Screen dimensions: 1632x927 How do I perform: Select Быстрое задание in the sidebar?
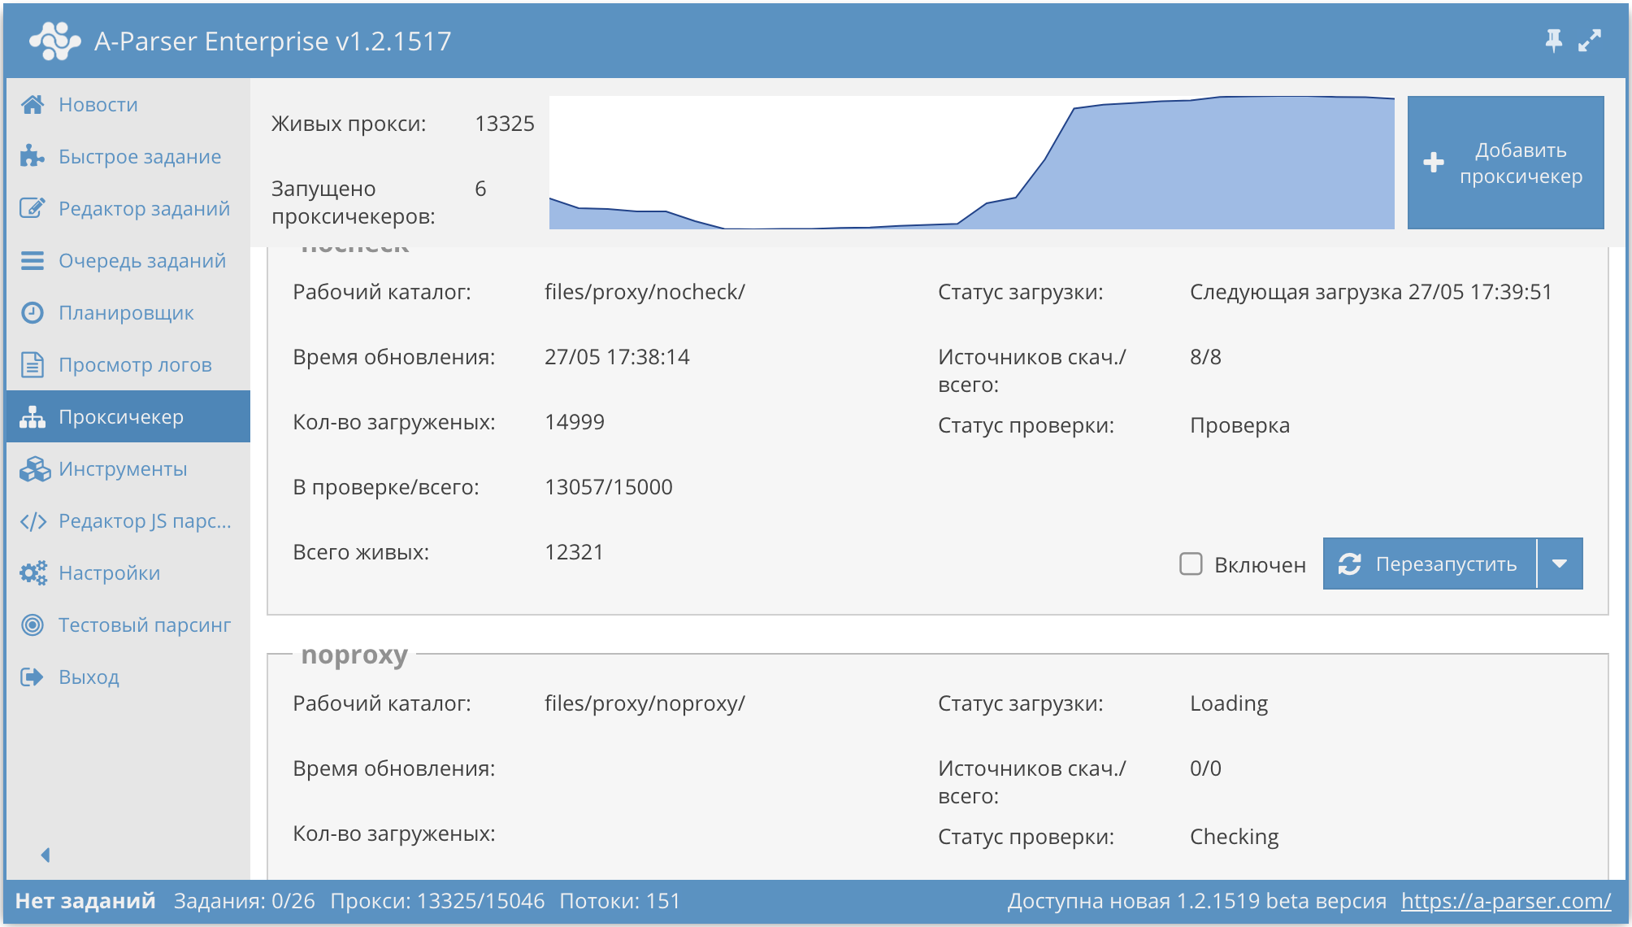(139, 156)
